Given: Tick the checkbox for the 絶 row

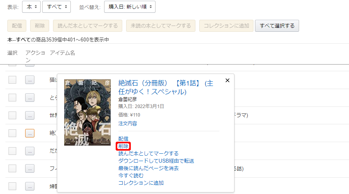Looking at the screenshot, I should 12,133.
